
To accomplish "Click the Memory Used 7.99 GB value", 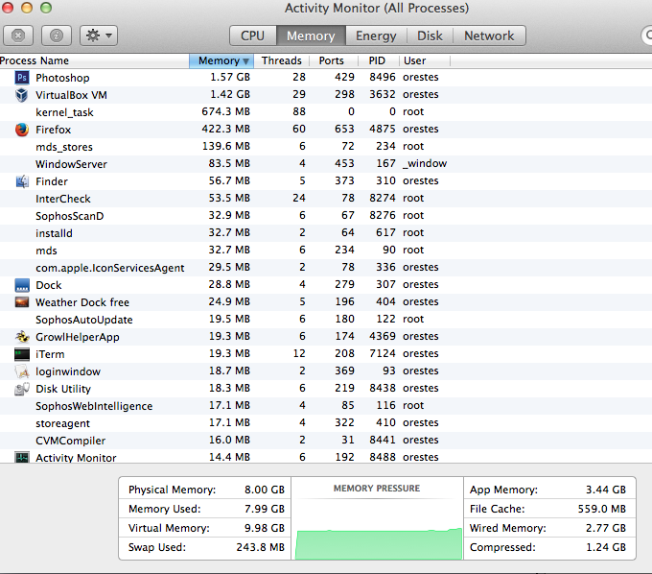I will click(265, 509).
